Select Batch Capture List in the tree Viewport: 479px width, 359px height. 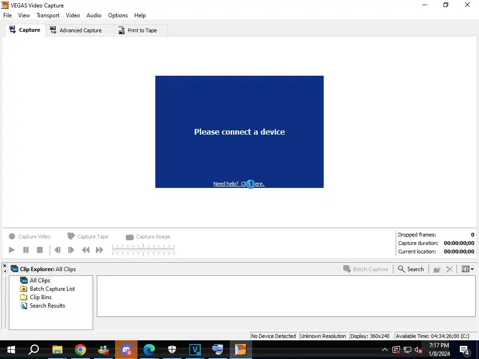47,289
